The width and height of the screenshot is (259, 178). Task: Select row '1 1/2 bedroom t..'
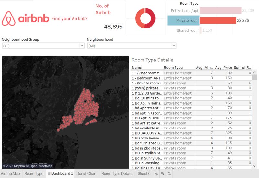pyautogui.click(x=192, y=73)
